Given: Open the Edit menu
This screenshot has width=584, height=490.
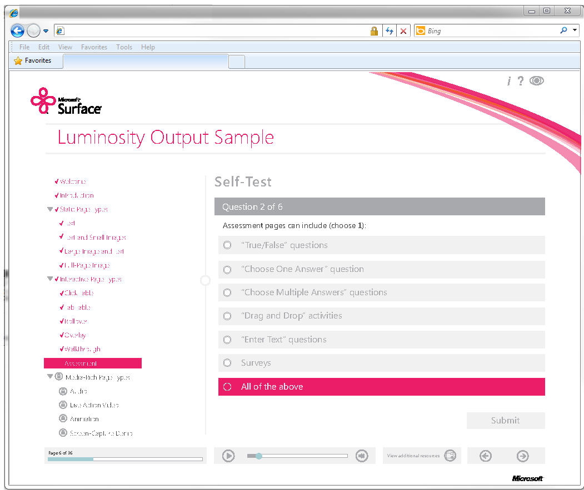Looking at the screenshot, I should point(43,47).
